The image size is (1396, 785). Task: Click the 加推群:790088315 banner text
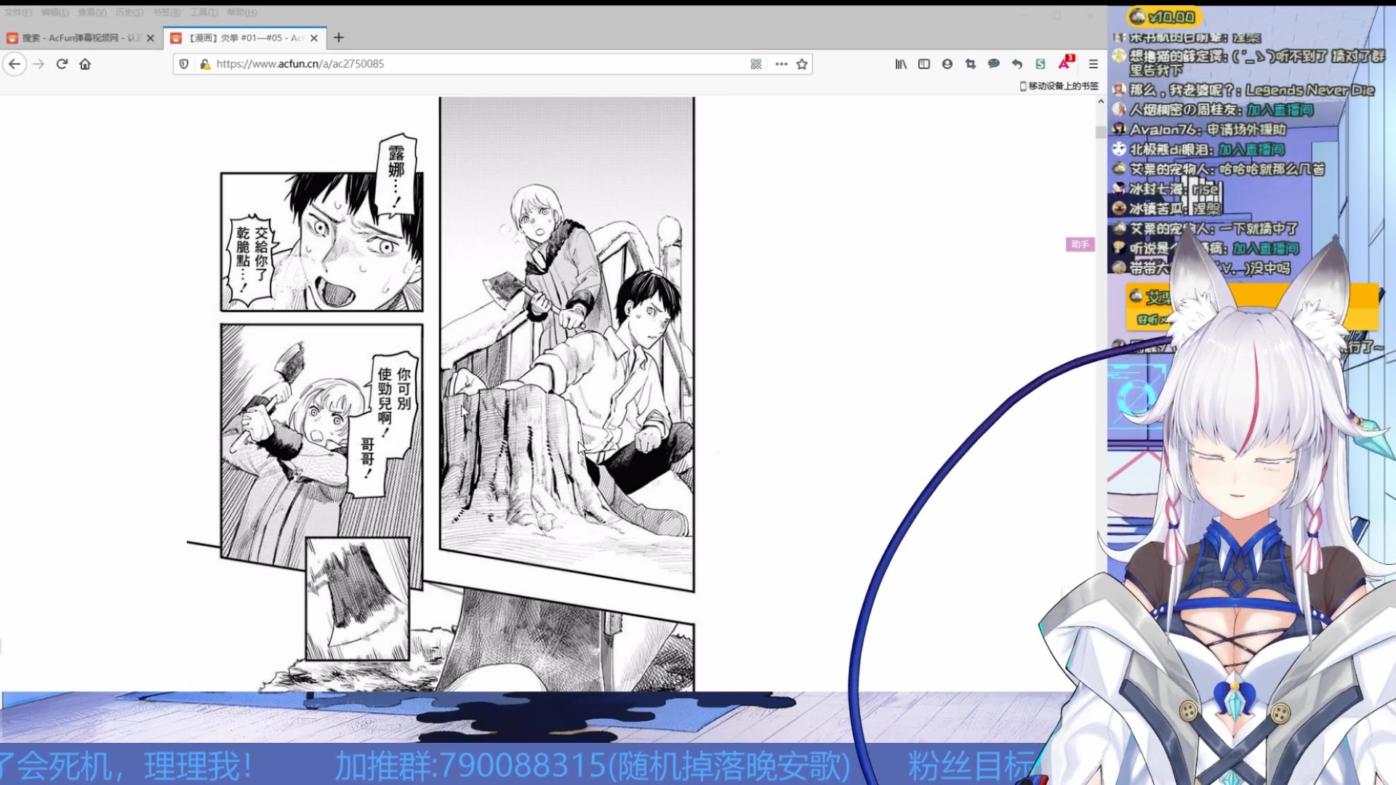pos(592,765)
